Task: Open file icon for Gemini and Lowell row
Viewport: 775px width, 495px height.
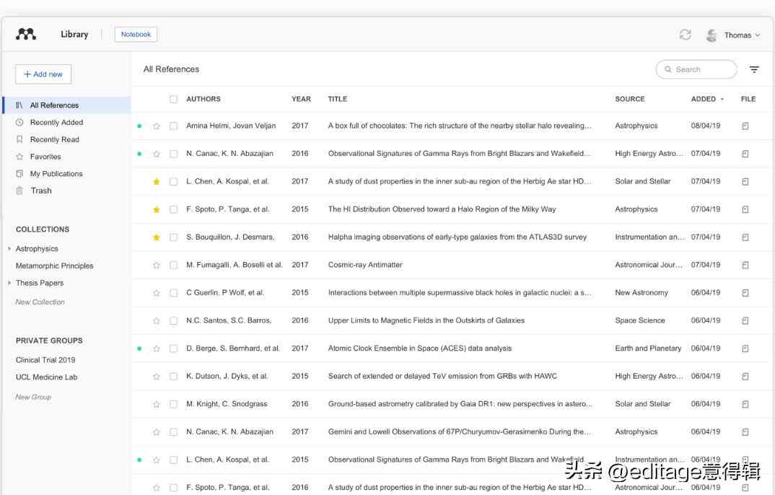Action: [x=745, y=432]
